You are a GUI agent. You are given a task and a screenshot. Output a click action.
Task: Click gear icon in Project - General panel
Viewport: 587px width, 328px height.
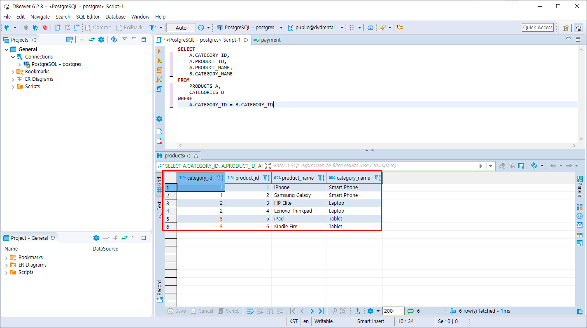pos(96,238)
